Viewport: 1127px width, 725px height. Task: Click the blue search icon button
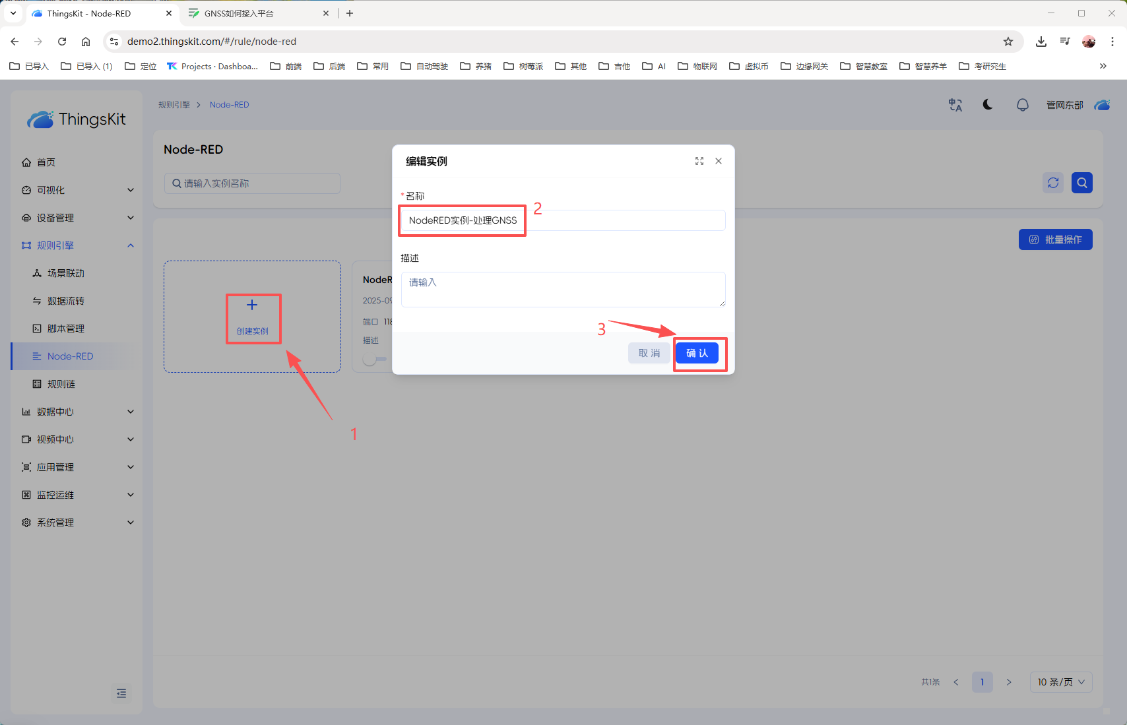click(1082, 183)
